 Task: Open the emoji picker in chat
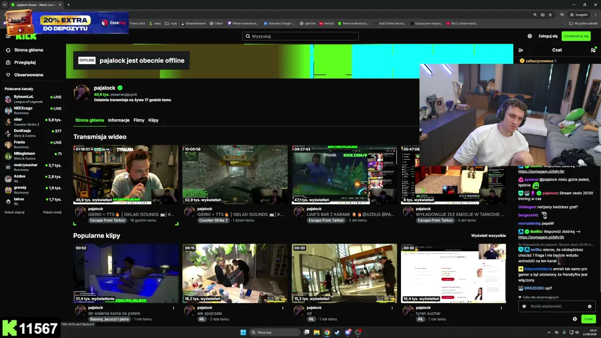(x=590, y=307)
